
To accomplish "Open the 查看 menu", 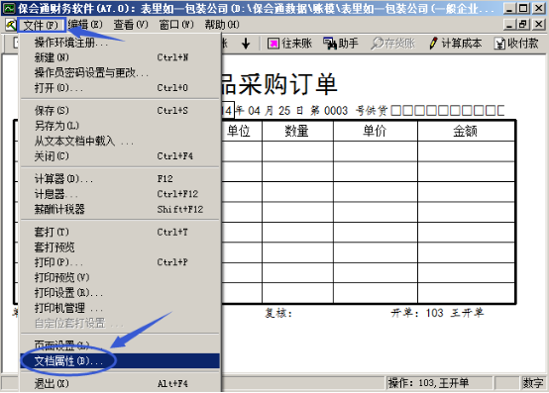I will [131, 25].
